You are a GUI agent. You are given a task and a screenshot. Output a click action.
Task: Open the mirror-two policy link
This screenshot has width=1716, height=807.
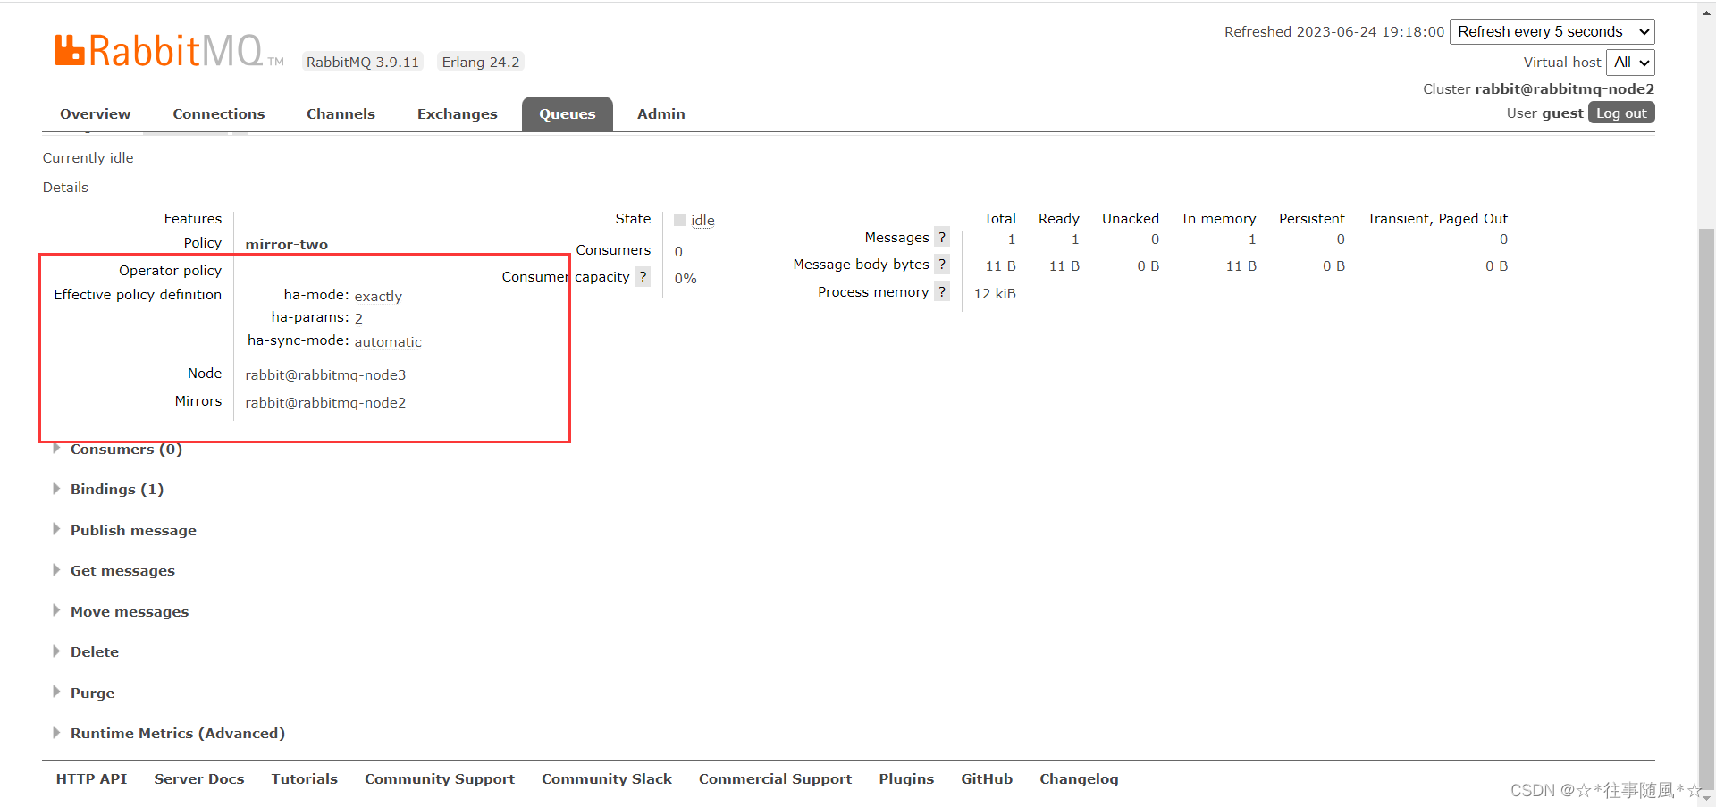(287, 244)
